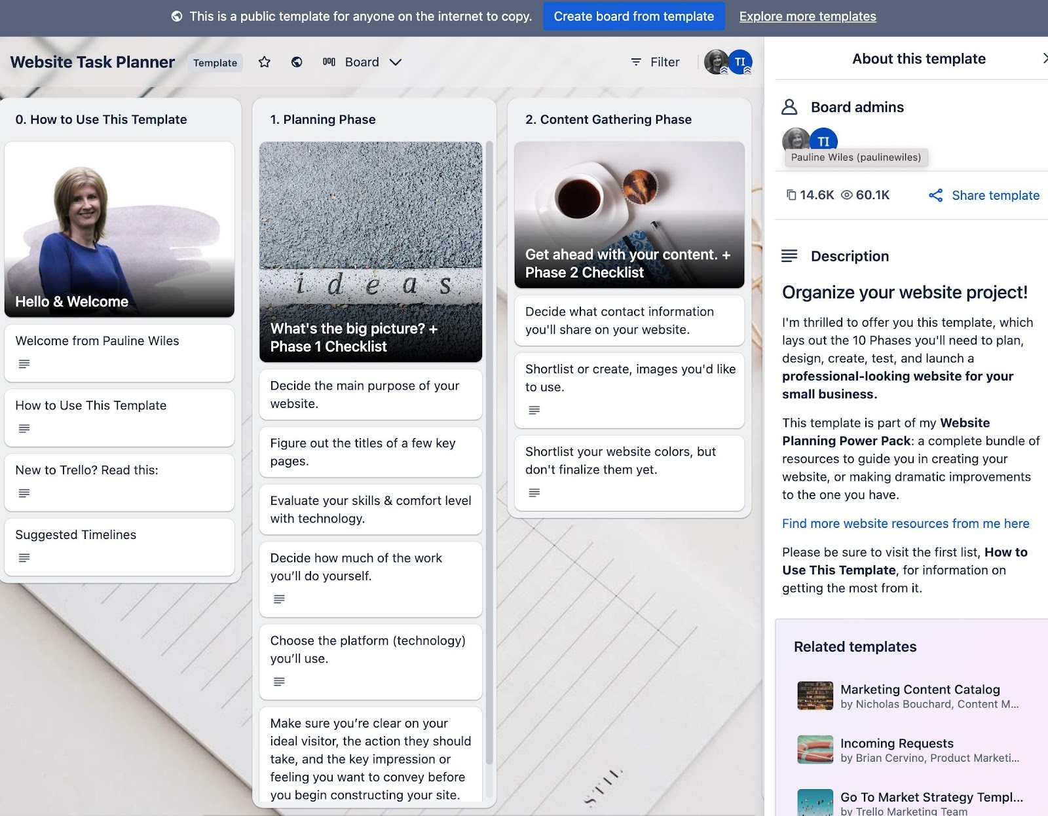Screen dimensions: 1048x816
Task: Open Find more website resources link
Action: point(905,523)
